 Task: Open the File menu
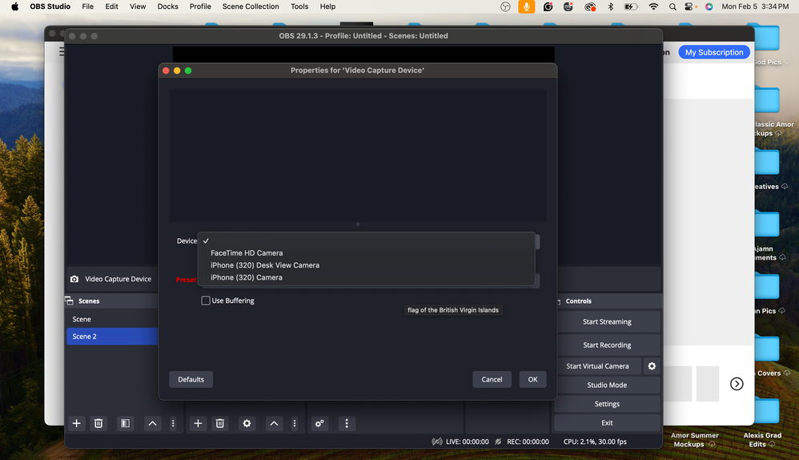[x=87, y=6]
